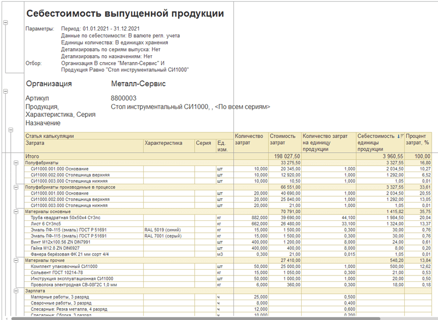Viewport: 438px width, 320px height.
Task: Collapse the Зарплата group
Action: pyautogui.click(x=16, y=291)
